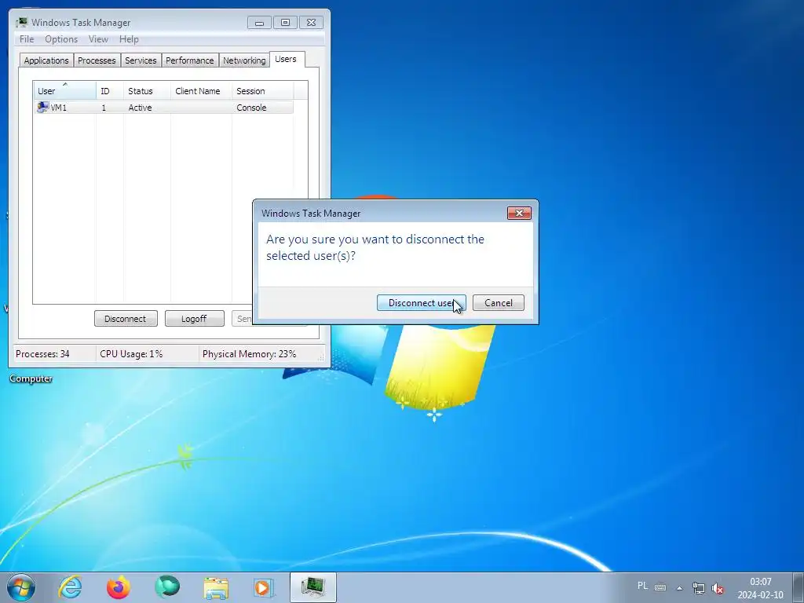The image size is (804, 603).
Task: Open the green globe browser taskbar icon
Action: 167,587
